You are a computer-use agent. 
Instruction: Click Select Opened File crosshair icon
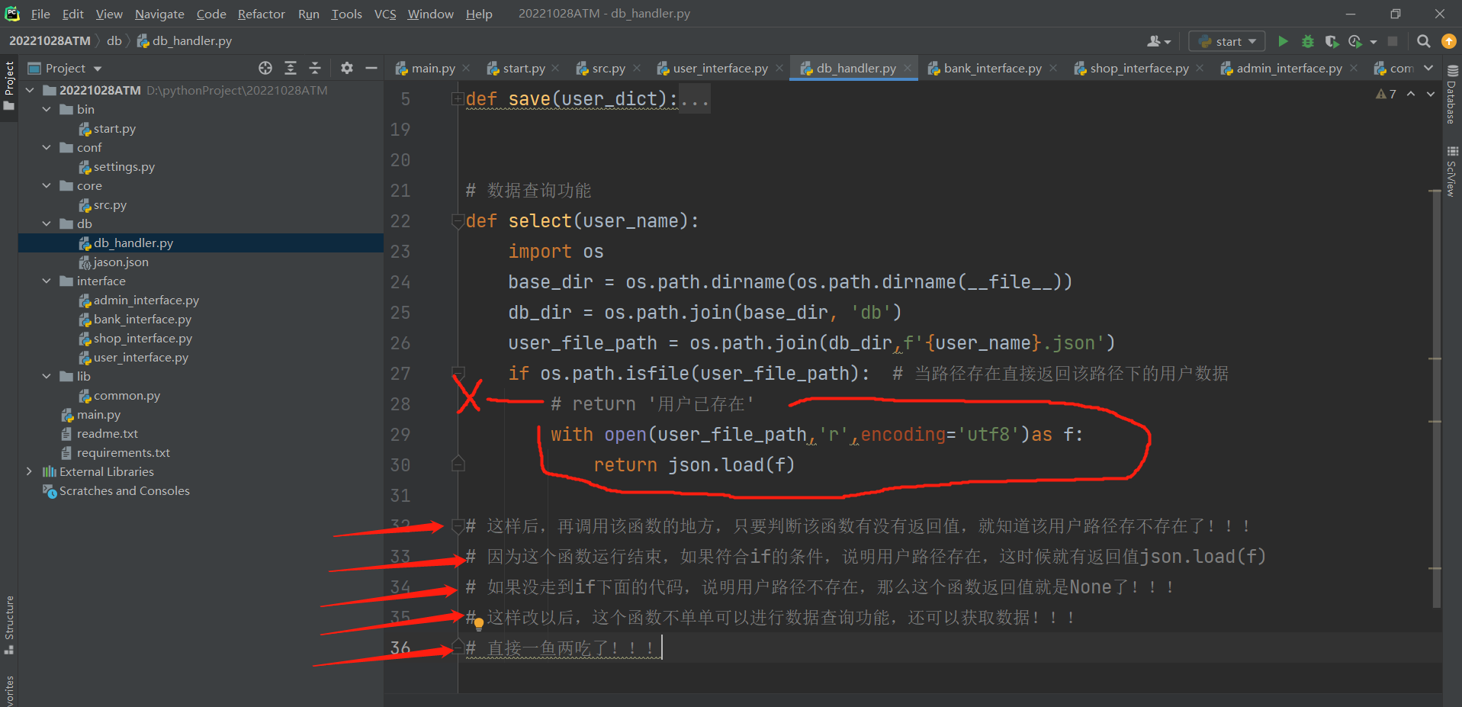click(x=265, y=68)
